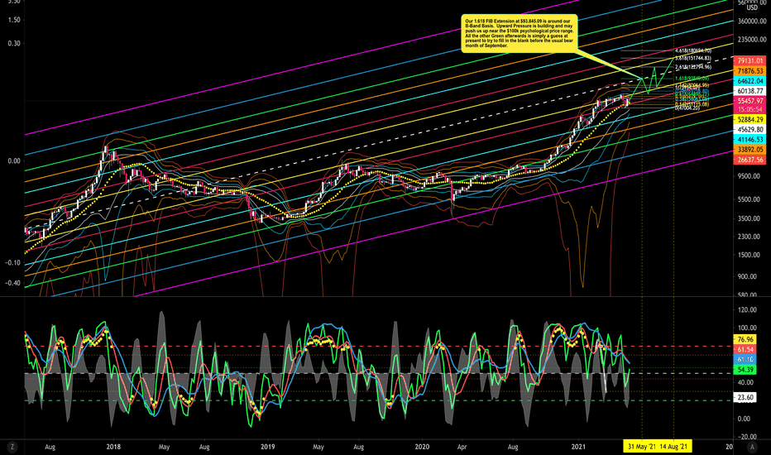This screenshot has height=455, width=771.
Task: Click 2019 on the time axis
Action: pos(267,447)
